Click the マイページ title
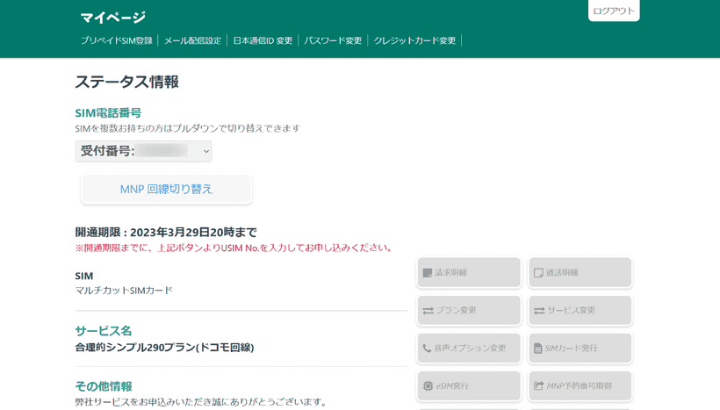 point(113,18)
